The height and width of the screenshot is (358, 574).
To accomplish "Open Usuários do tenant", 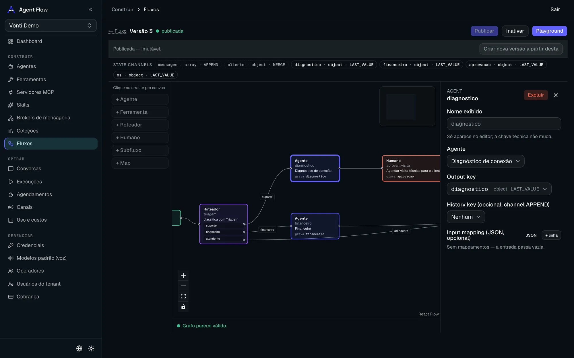I will point(51,284).
